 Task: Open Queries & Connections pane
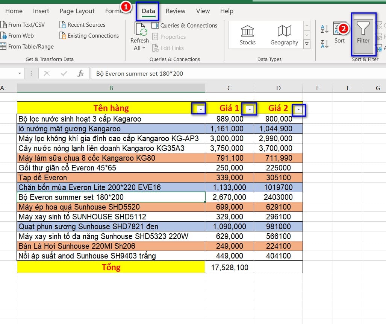[185, 26]
